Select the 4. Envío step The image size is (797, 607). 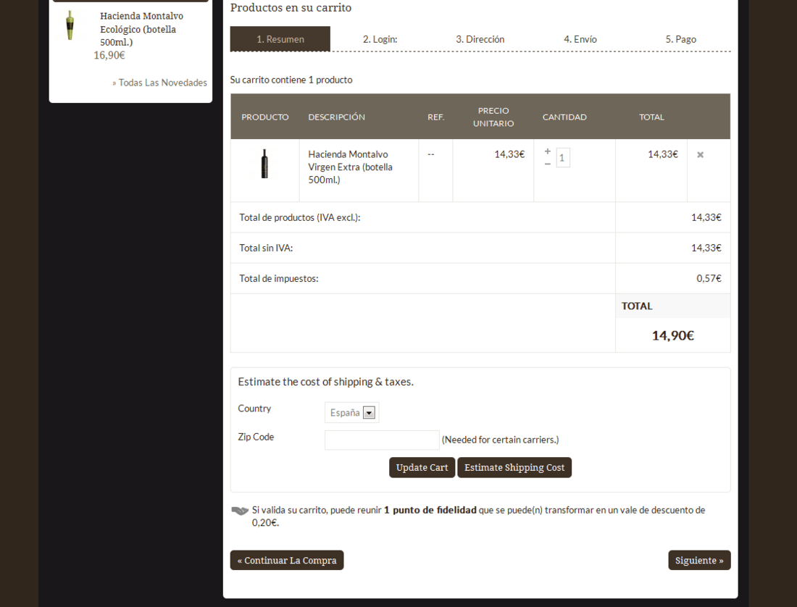coord(580,39)
